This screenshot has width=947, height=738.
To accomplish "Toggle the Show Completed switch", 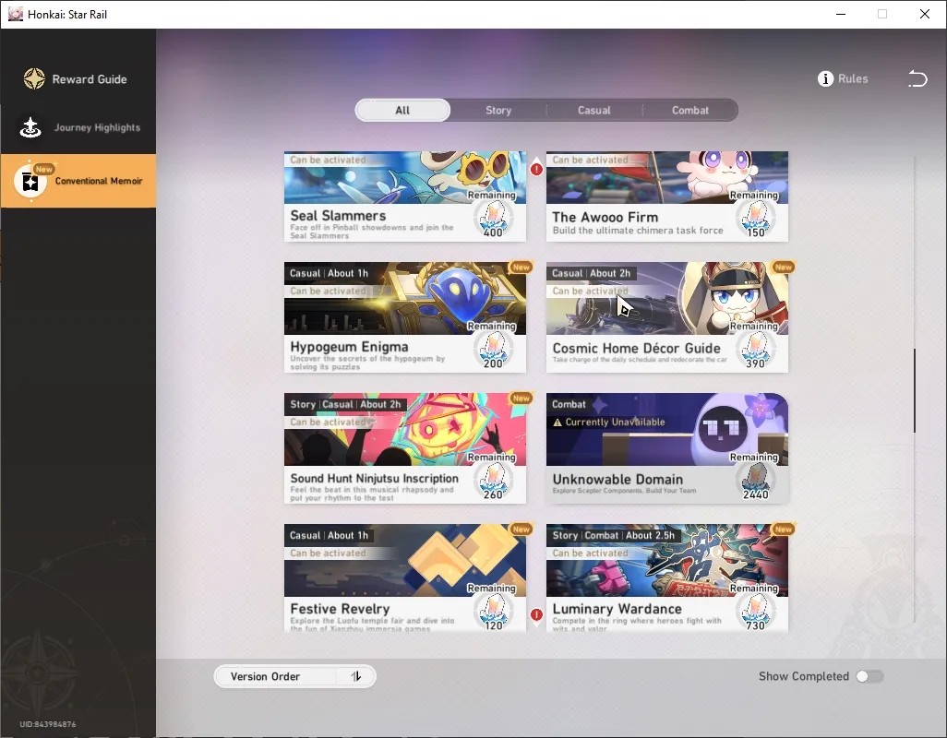I will pos(869,676).
